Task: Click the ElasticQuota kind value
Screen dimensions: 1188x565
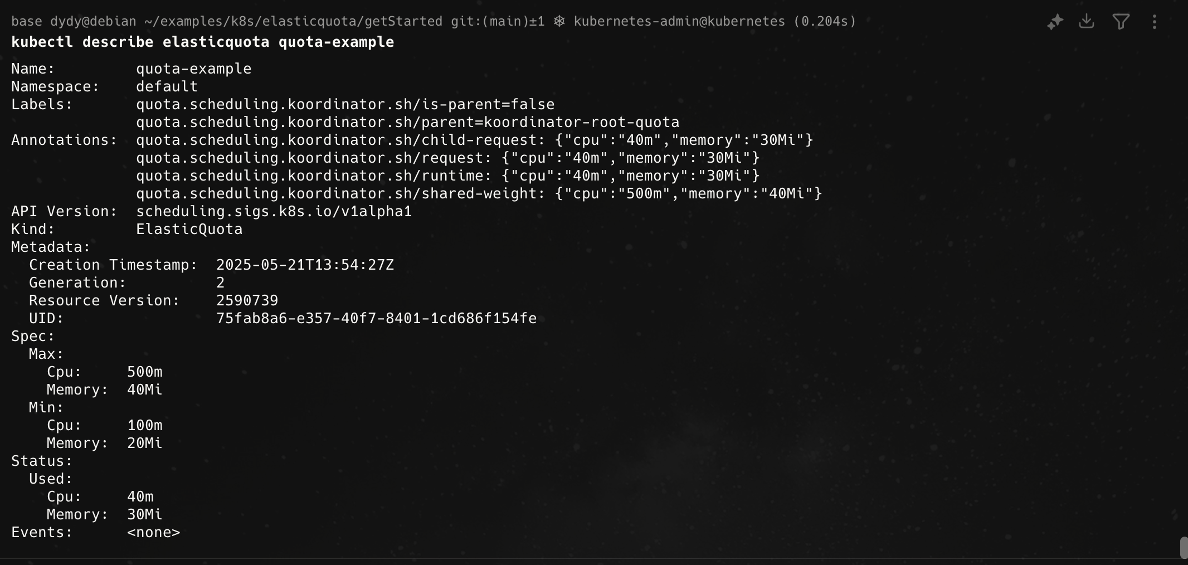Action: (189, 229)
